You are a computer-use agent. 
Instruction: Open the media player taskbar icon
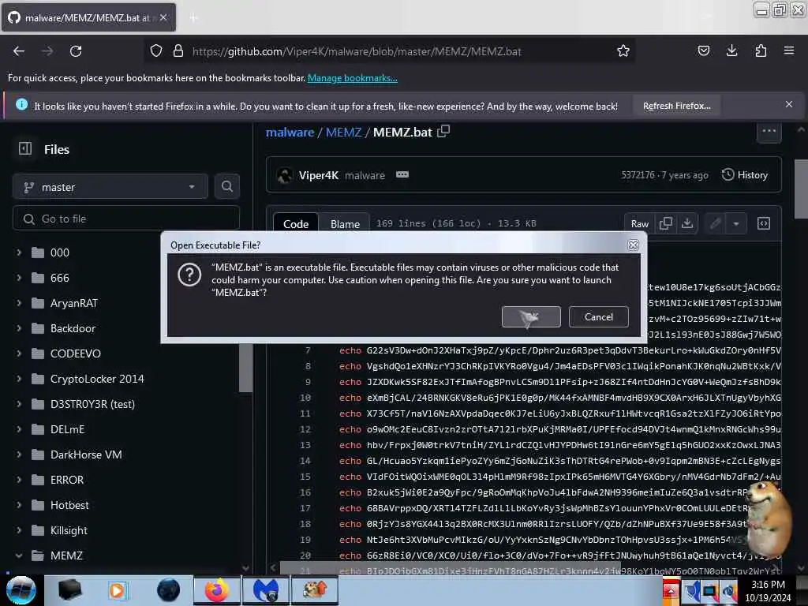coord(117,590)
